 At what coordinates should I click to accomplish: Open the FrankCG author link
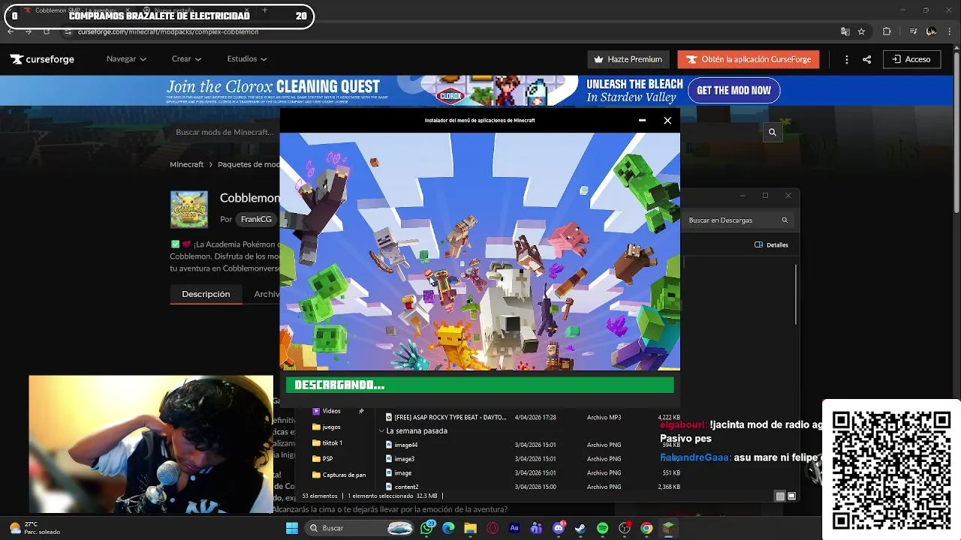pos(256,219)
